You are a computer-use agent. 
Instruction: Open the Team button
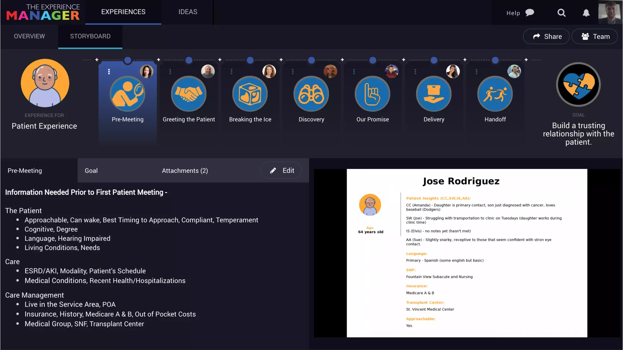pyautogui.click(x=595, y=36)
